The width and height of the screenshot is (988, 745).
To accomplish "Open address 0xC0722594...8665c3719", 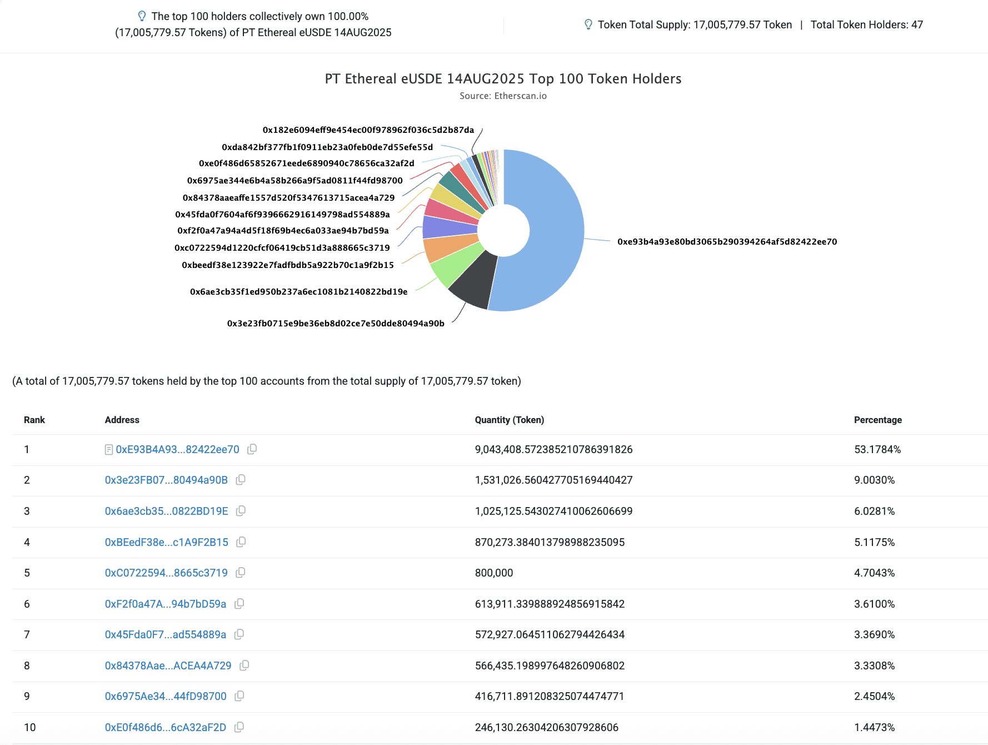I will [x=166, y=573].
